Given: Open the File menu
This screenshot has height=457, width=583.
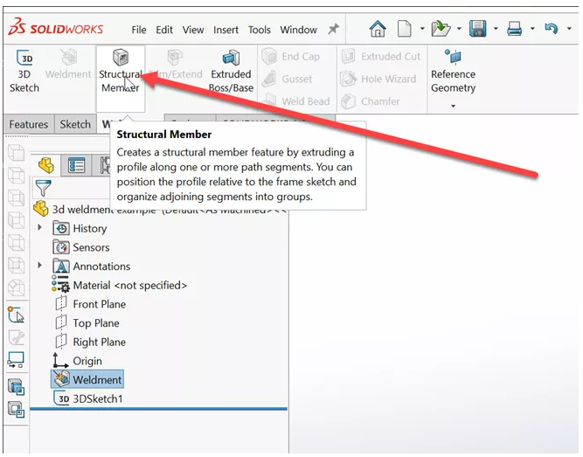Looking at the screenshot, I should click(x=139, y=30).
